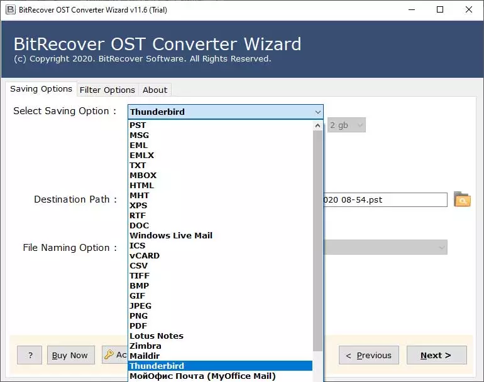Choose CSV from the list

(220, 265)
